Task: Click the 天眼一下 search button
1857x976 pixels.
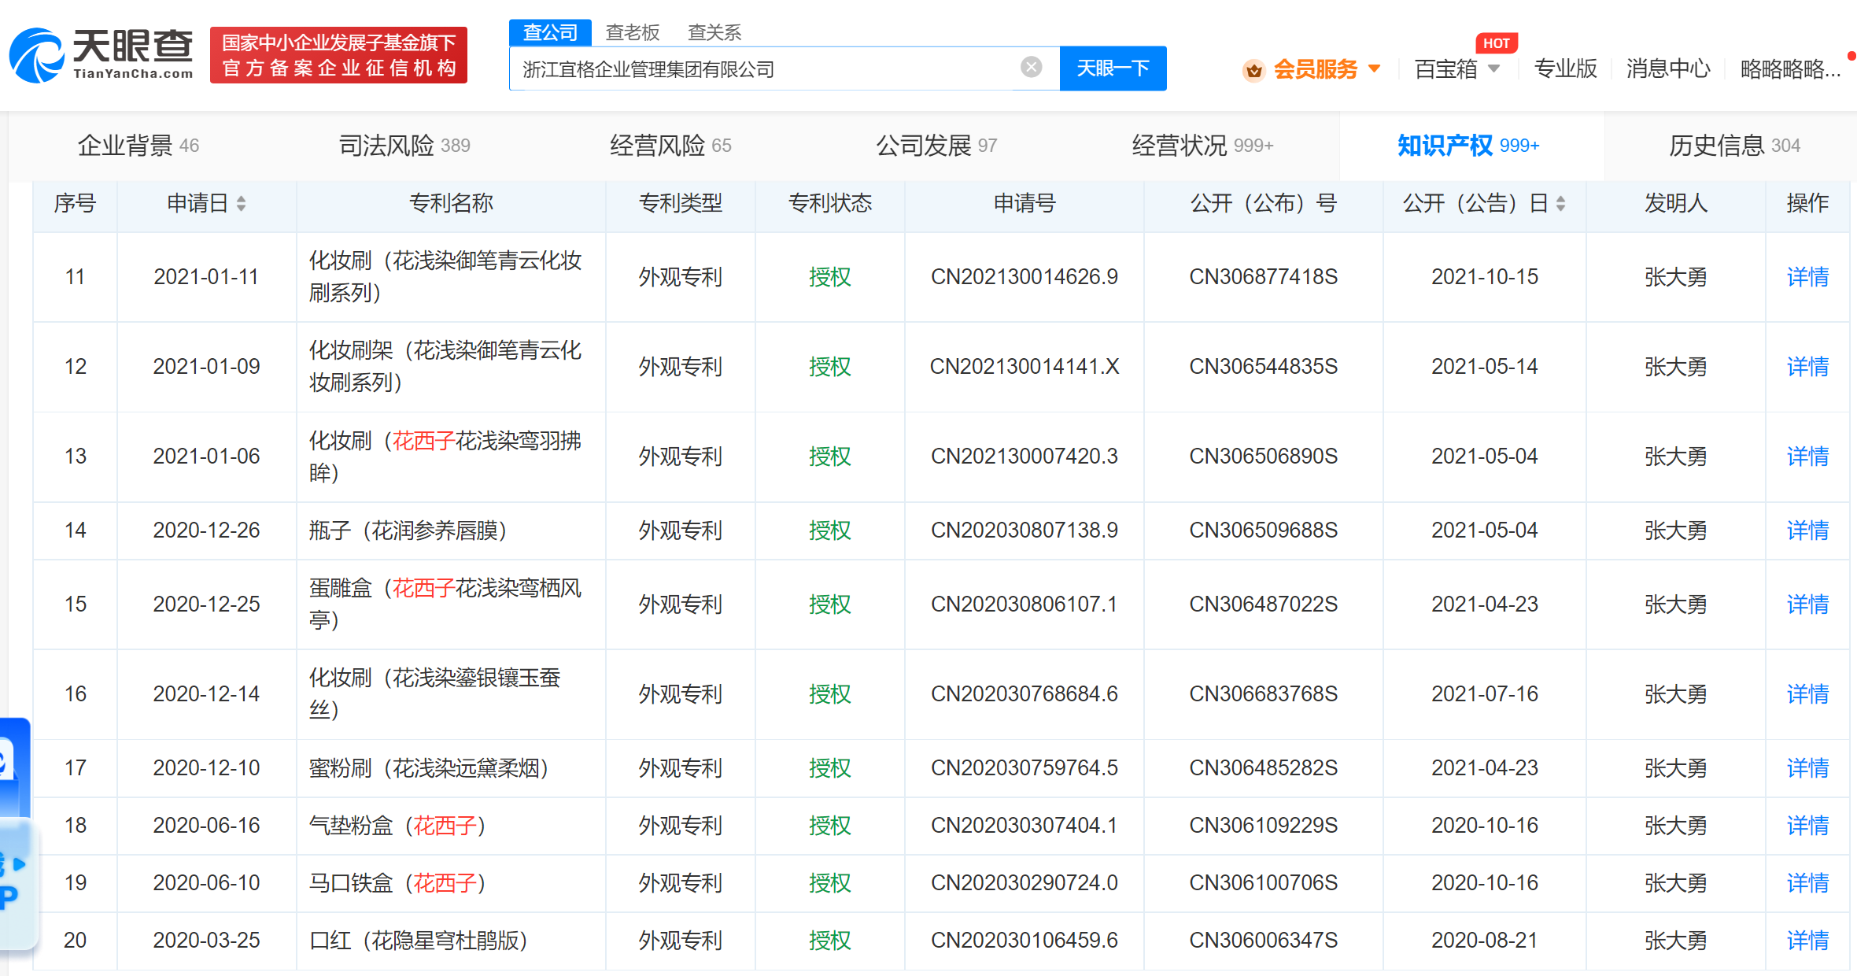Action: coord(1113,68)
